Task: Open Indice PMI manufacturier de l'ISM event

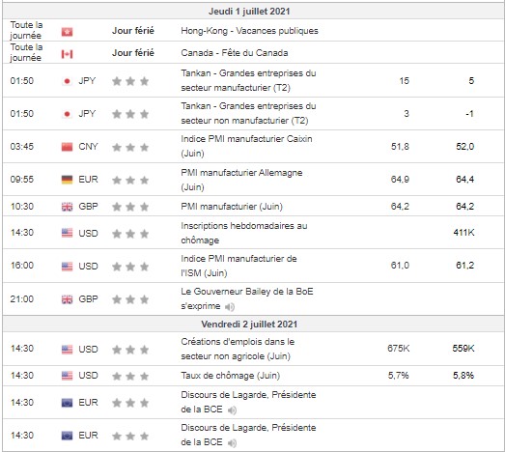Action: [238, 266]
